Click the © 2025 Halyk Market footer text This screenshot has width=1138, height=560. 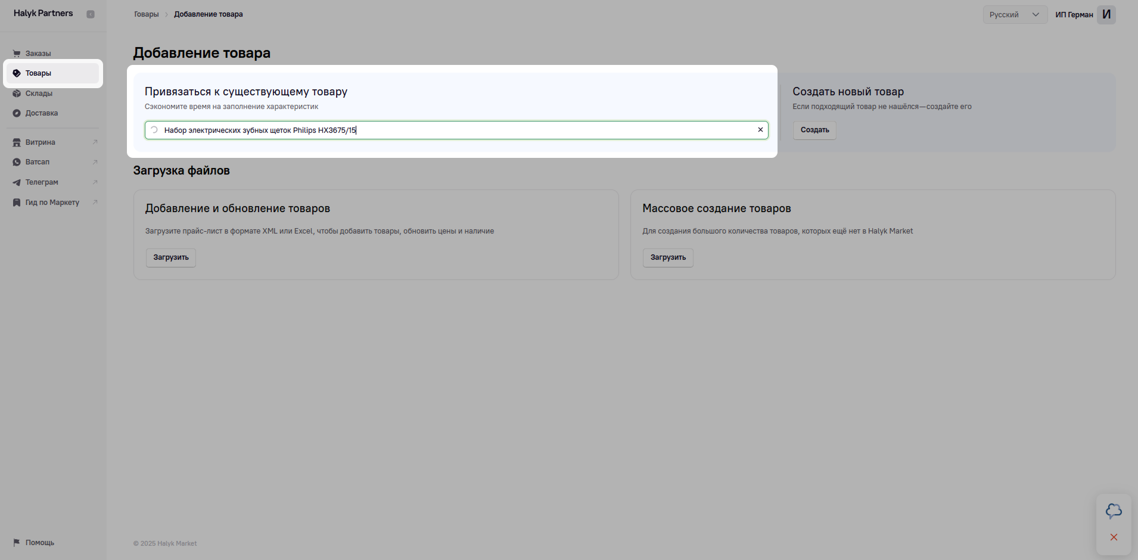click(x=165, y=543)
